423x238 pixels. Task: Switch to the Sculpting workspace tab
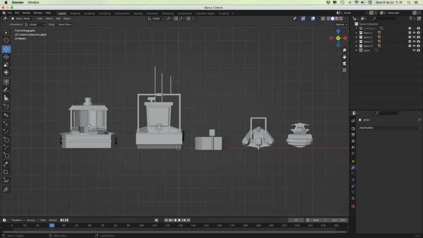click(89, 13)
